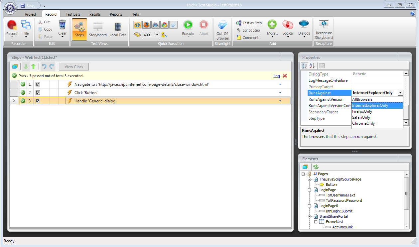This screenshot has width=419, height=247.
Task: Choose ChromeOnly from RunsAgainst list
Action: click(x=377, y=123)
